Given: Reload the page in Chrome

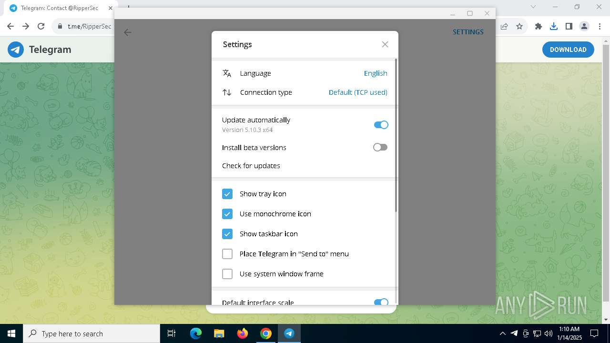Looking at the screenshot, I should point(41,26).
